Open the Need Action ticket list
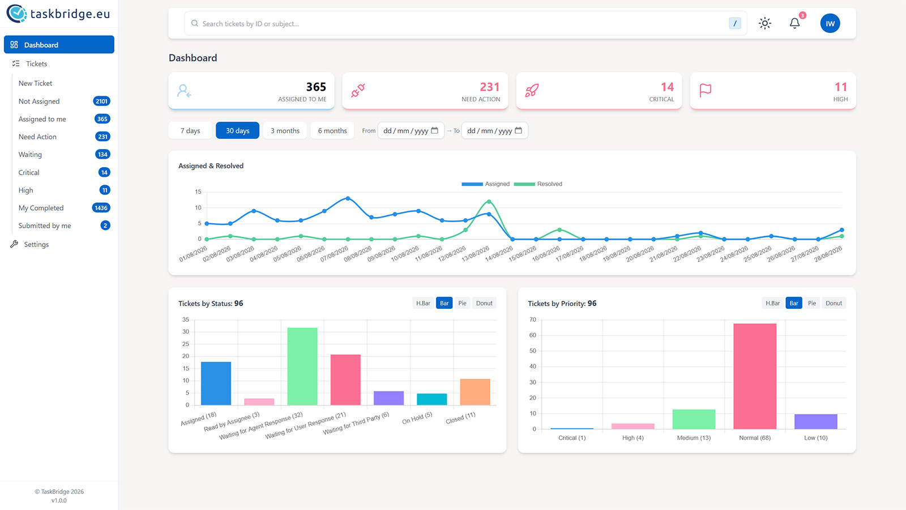 pyautogui.click(x=63, y=137)
